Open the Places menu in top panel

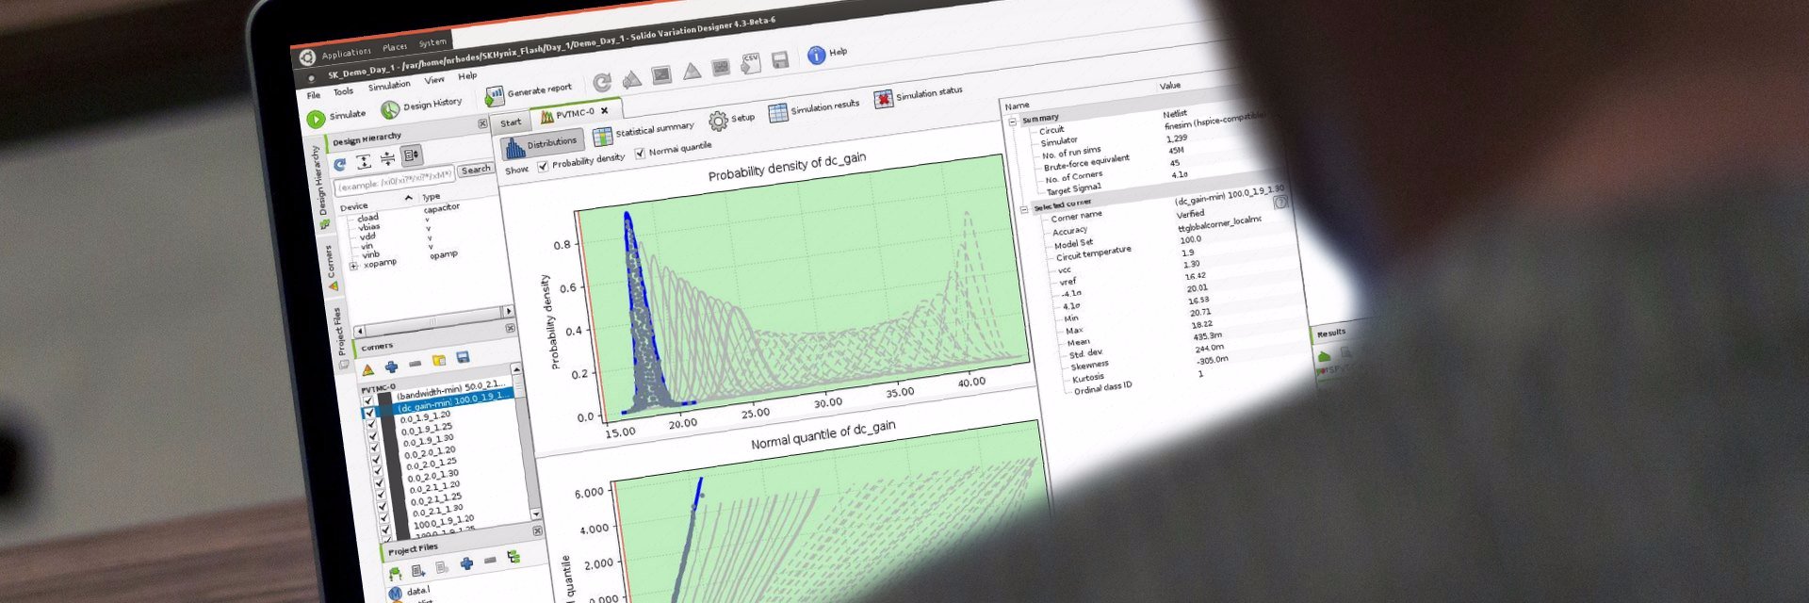pyautogui.click(x=395, y=47)
